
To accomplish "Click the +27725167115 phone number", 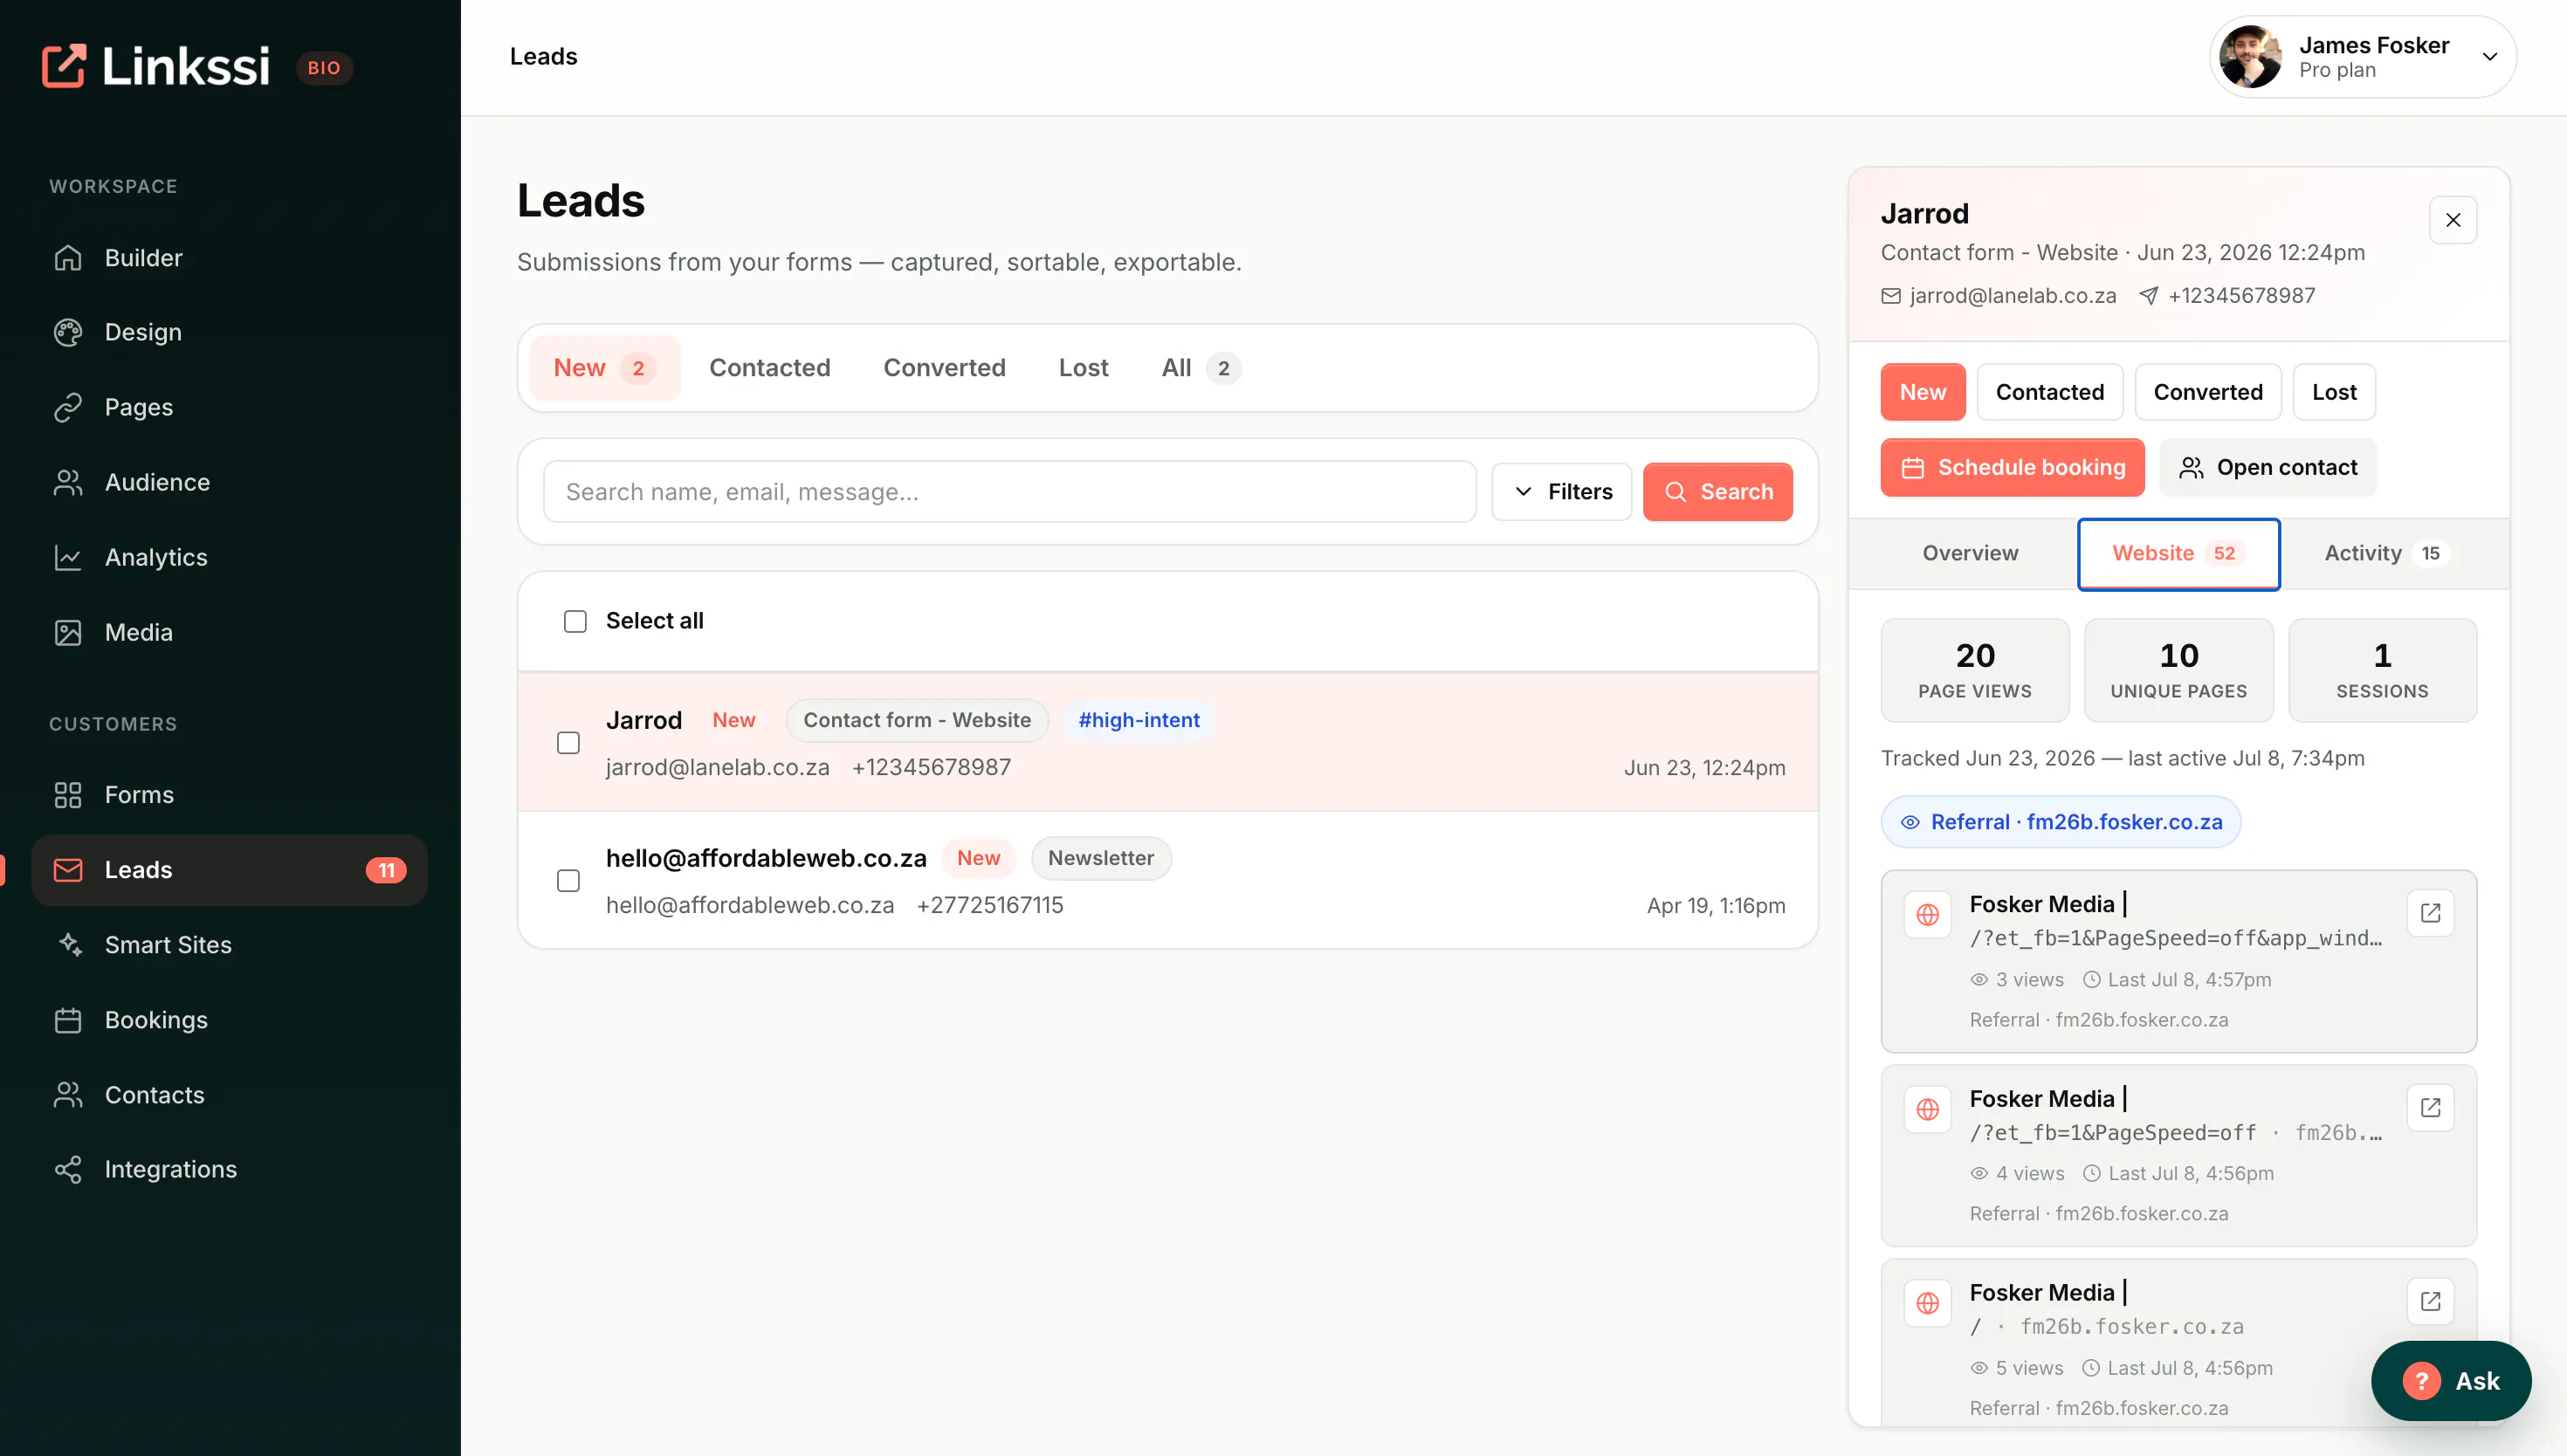I will [x=989, y=906].
